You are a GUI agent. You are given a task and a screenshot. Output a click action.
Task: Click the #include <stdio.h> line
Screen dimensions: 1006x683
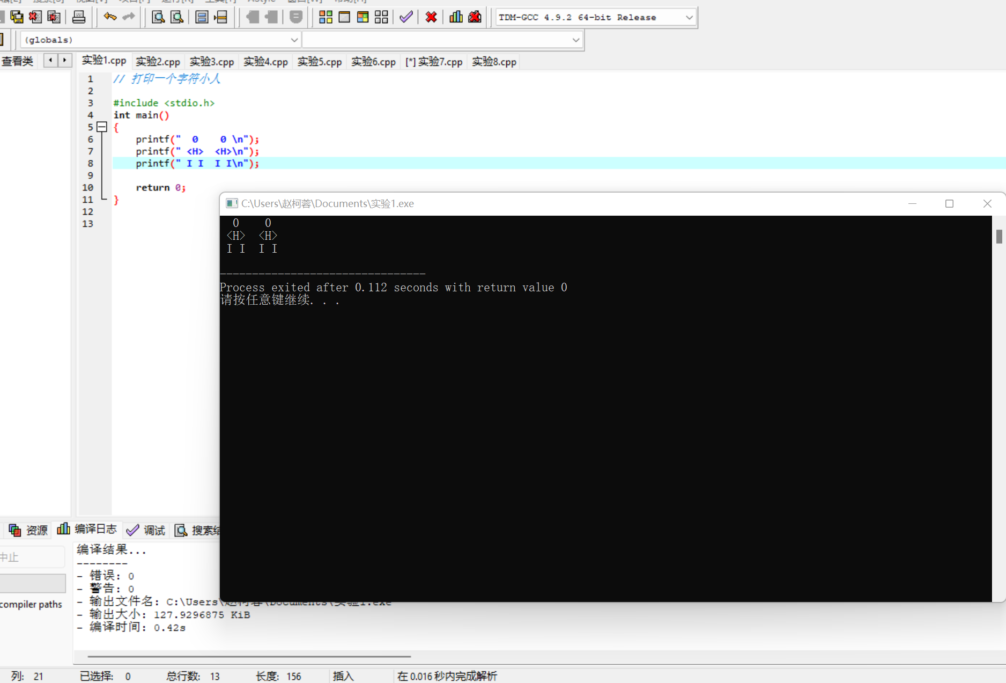pos(164,103)
